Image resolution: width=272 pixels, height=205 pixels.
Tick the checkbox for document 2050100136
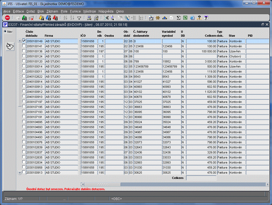(24, 51)
